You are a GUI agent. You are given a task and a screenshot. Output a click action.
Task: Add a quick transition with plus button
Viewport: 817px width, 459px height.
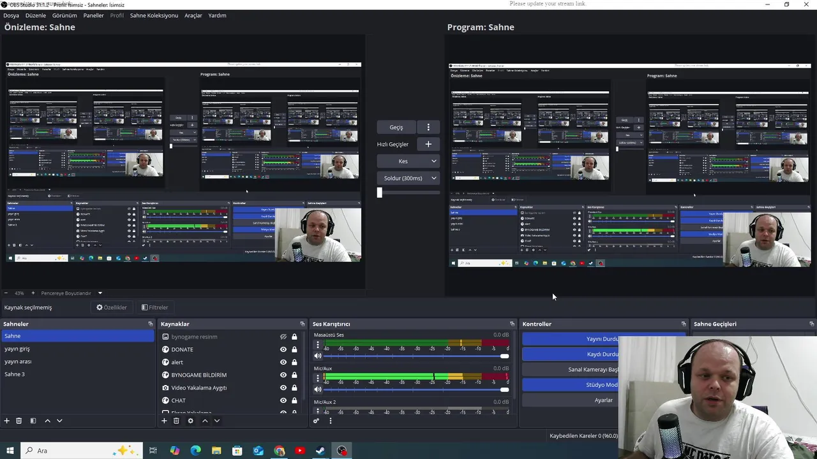428,144
